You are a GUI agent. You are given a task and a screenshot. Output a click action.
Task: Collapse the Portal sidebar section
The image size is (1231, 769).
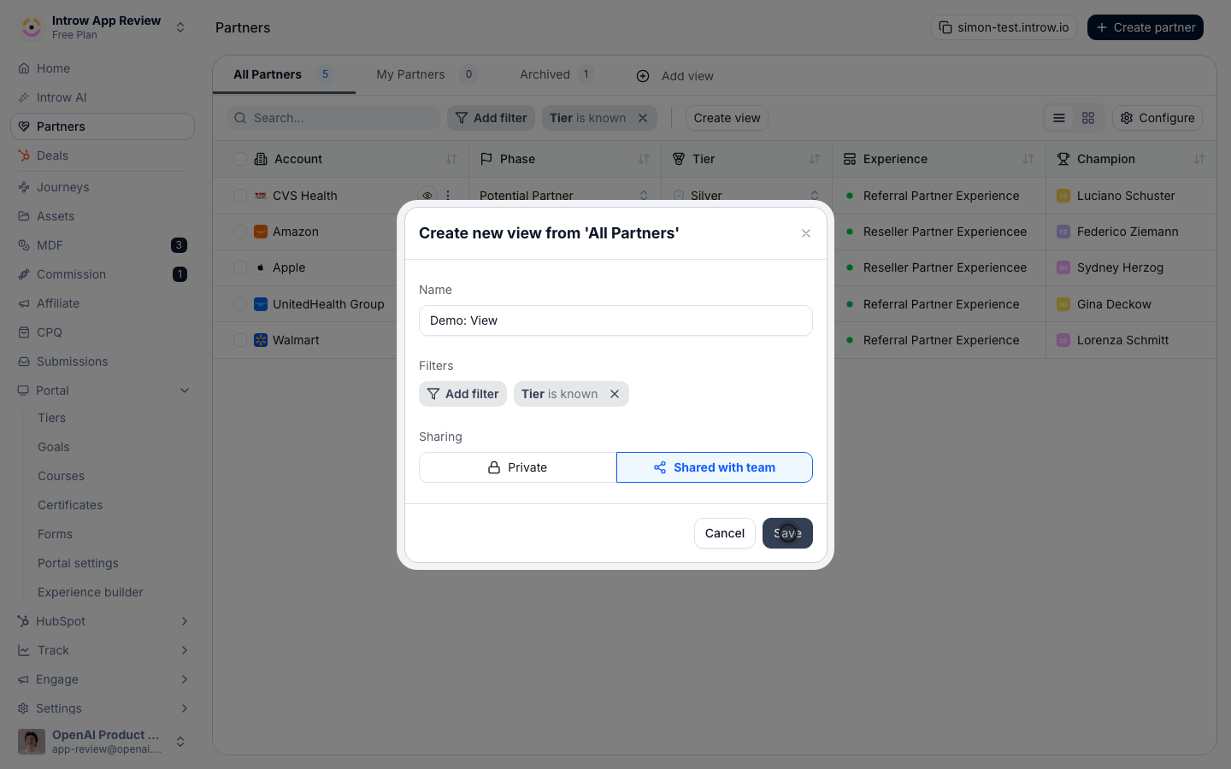point(185,390)
